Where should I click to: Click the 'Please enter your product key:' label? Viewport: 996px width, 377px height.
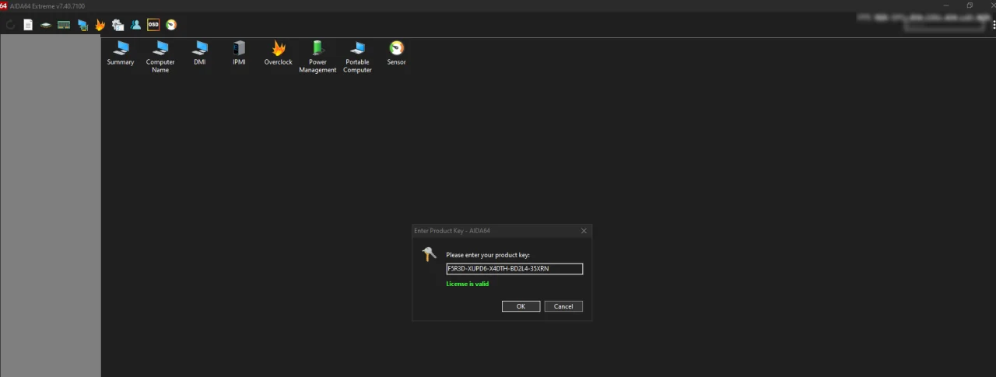click(488, 255)
